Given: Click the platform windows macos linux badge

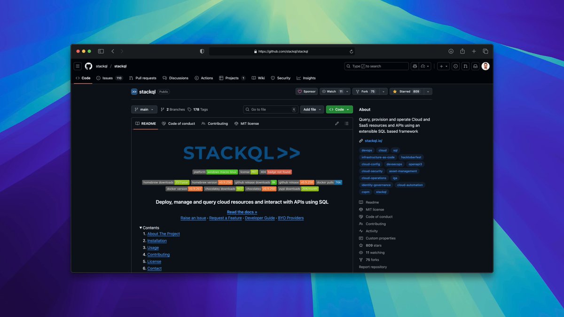Looking at the screenshot, I should [x=215, y=172].
